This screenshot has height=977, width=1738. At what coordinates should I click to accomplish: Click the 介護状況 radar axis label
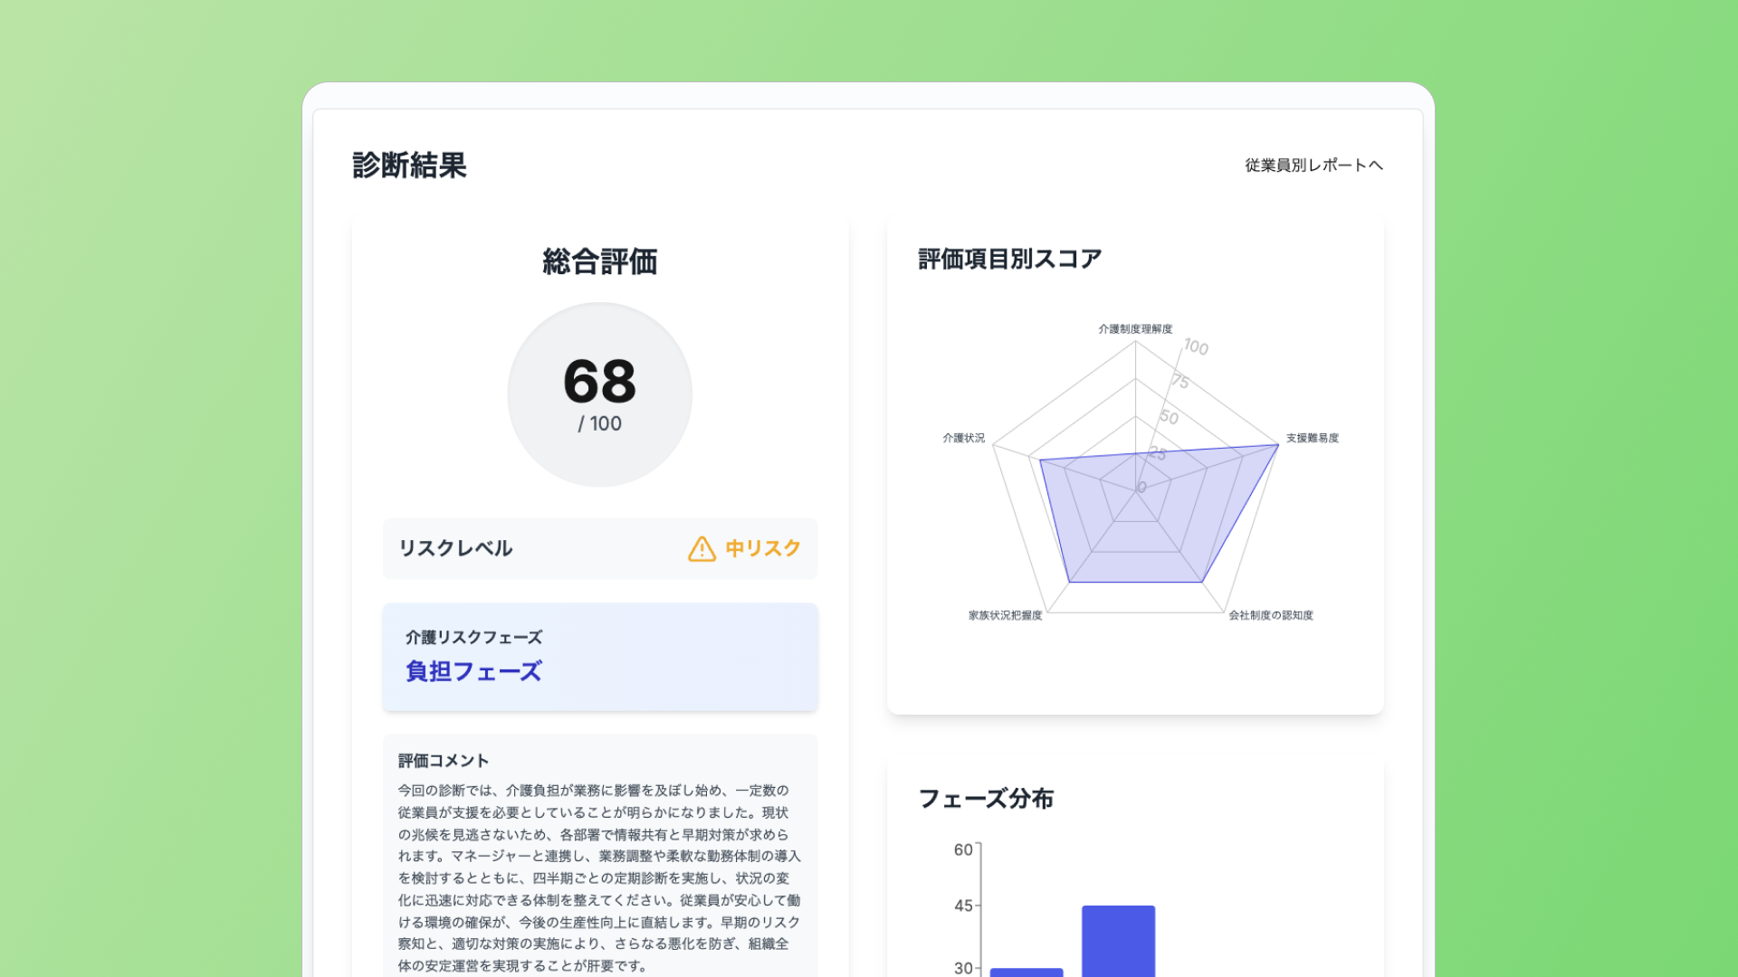[963, 438]
